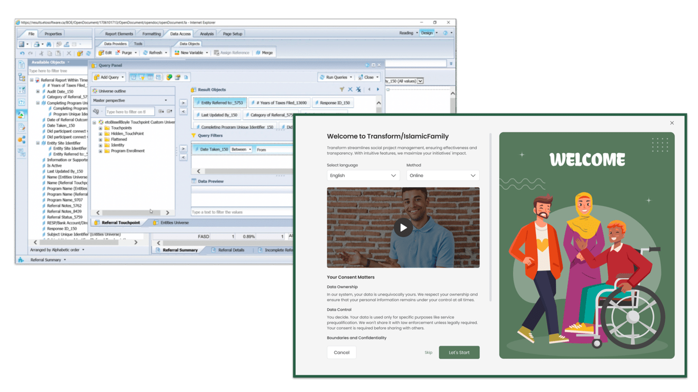Click the remove X icon in Result Objects header
698x392 pixels.
click(350, 89)
